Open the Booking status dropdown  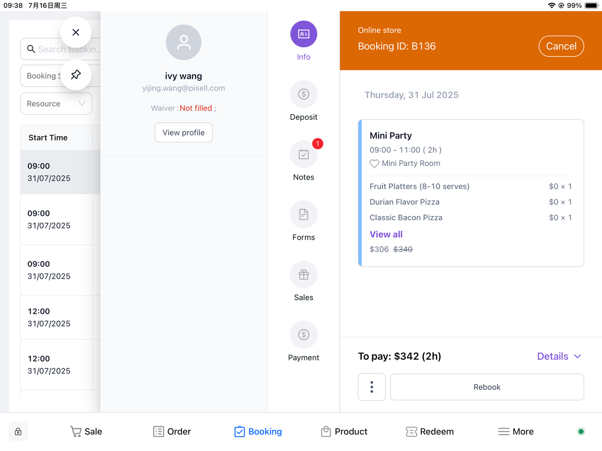click(42, 76)
